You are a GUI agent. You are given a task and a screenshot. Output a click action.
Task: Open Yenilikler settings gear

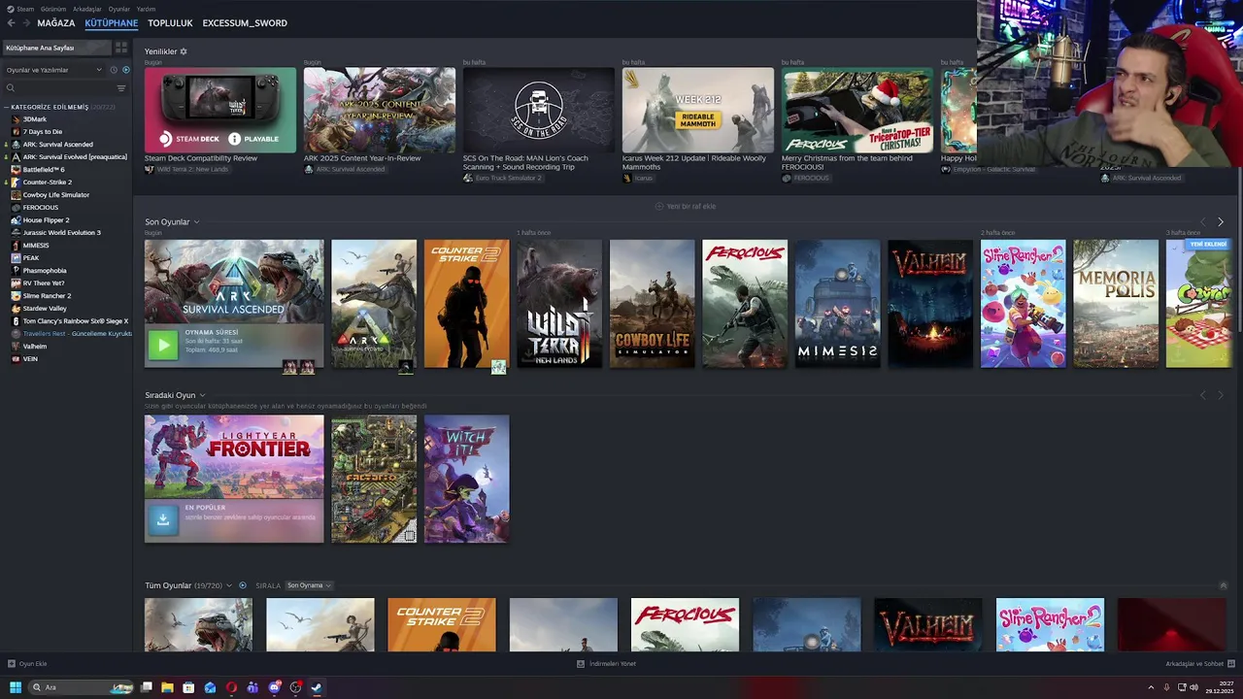(x=184, y=51)
